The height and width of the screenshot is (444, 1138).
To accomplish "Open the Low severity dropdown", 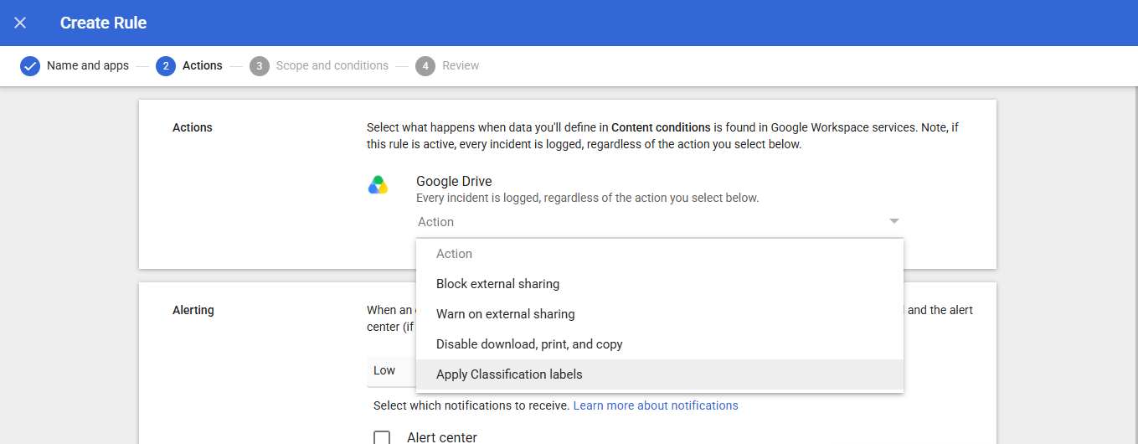I will pyautogui.click(x=392, y=370).
